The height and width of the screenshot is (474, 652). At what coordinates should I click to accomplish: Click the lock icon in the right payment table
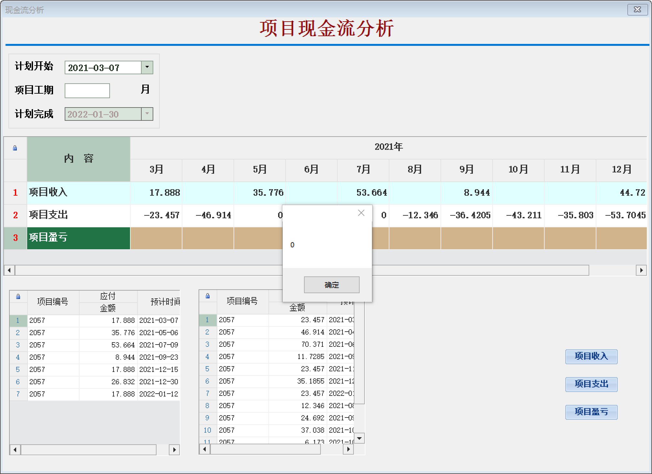coord(208,296)
